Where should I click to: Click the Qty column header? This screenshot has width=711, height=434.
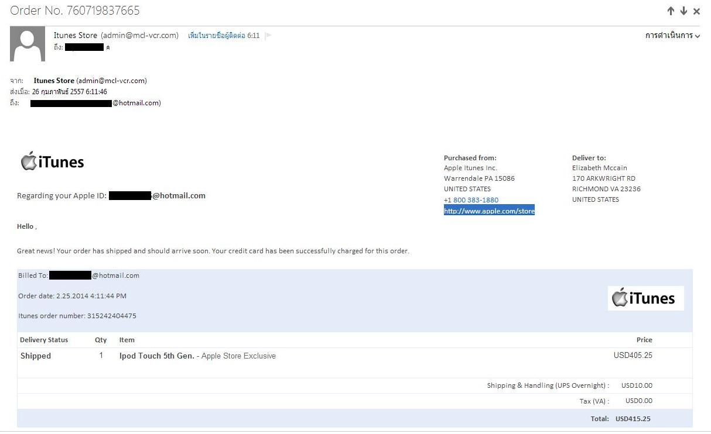(x=101, y=340)
